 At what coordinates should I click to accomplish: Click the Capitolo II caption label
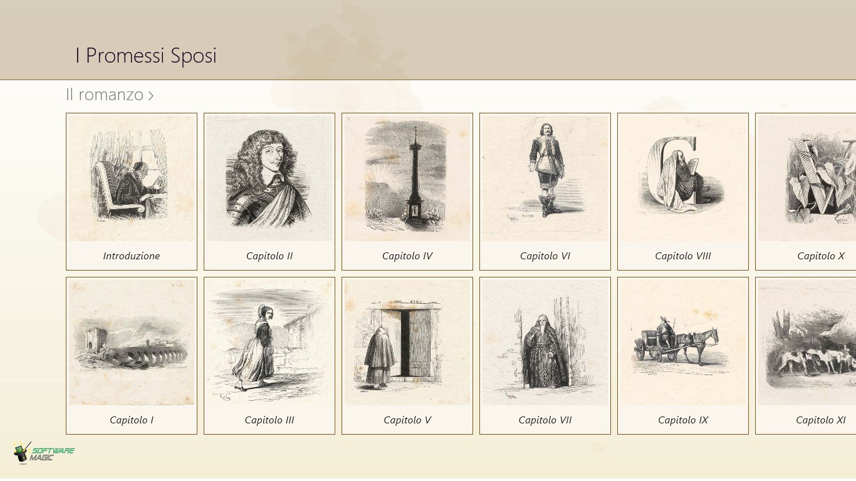click(x=269, y=256)
